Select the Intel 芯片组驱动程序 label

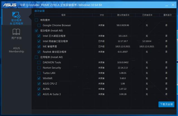coord(54,36)
